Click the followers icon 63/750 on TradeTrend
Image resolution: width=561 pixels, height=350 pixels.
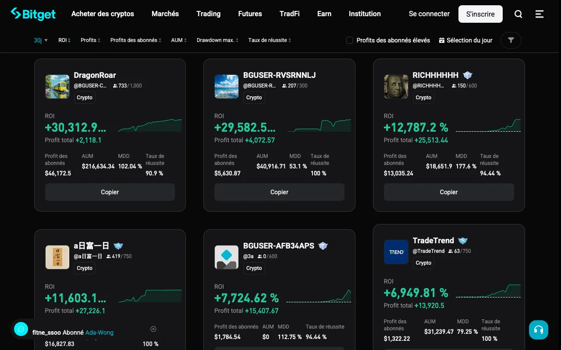[x=450, y=251]
